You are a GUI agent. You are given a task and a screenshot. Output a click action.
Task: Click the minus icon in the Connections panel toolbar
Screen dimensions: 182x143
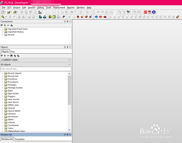(8, 25)
